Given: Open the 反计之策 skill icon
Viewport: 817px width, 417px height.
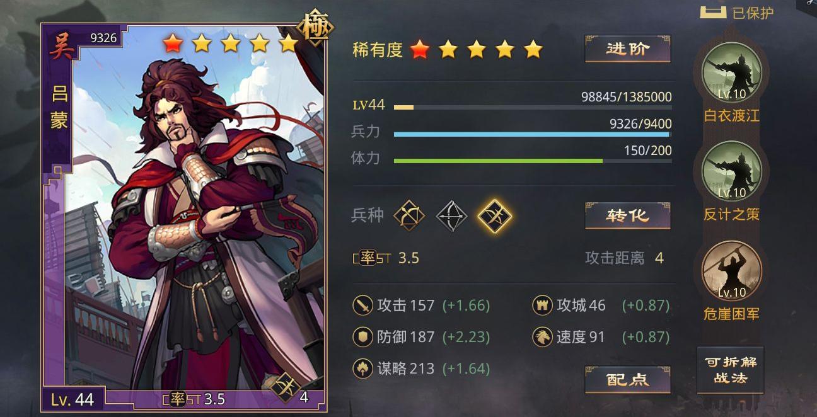Looking at the screenshot, I should click(732, 171).
